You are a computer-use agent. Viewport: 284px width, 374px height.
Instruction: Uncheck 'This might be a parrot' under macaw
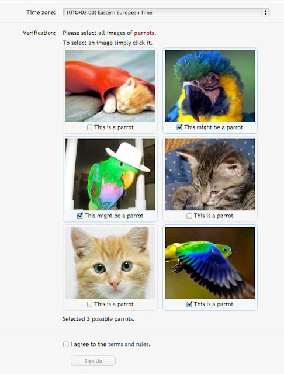pos(180,127)
